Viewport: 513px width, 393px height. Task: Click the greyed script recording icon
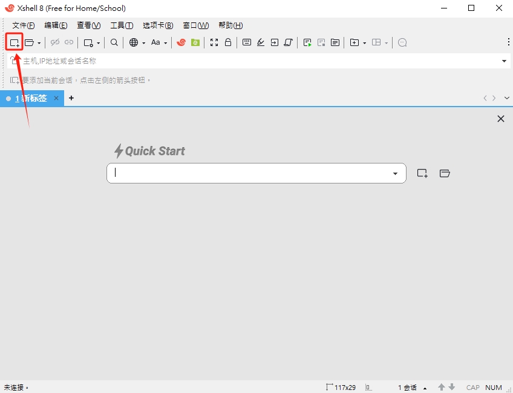coord(321,42)
